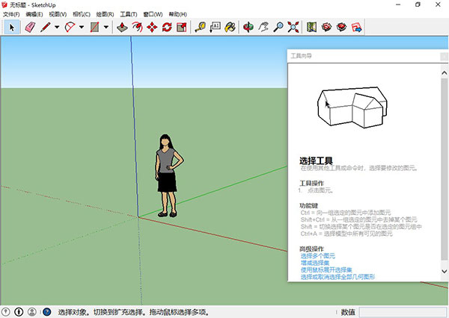Click the Zoom Extents tool
Image resolution: width=449 pixels, height=318 pixels.
293,28
